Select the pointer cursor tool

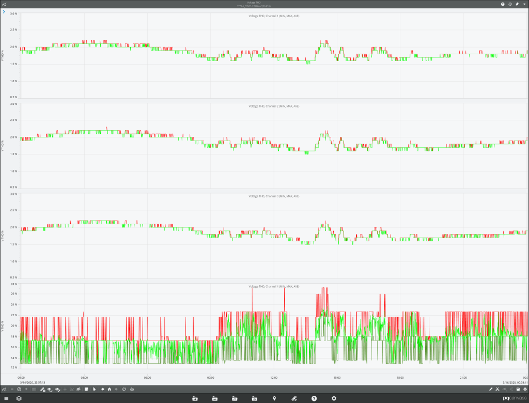click(x=95, y=389)
